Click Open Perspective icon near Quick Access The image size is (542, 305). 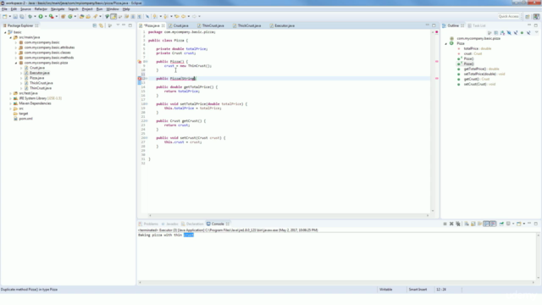527,16
